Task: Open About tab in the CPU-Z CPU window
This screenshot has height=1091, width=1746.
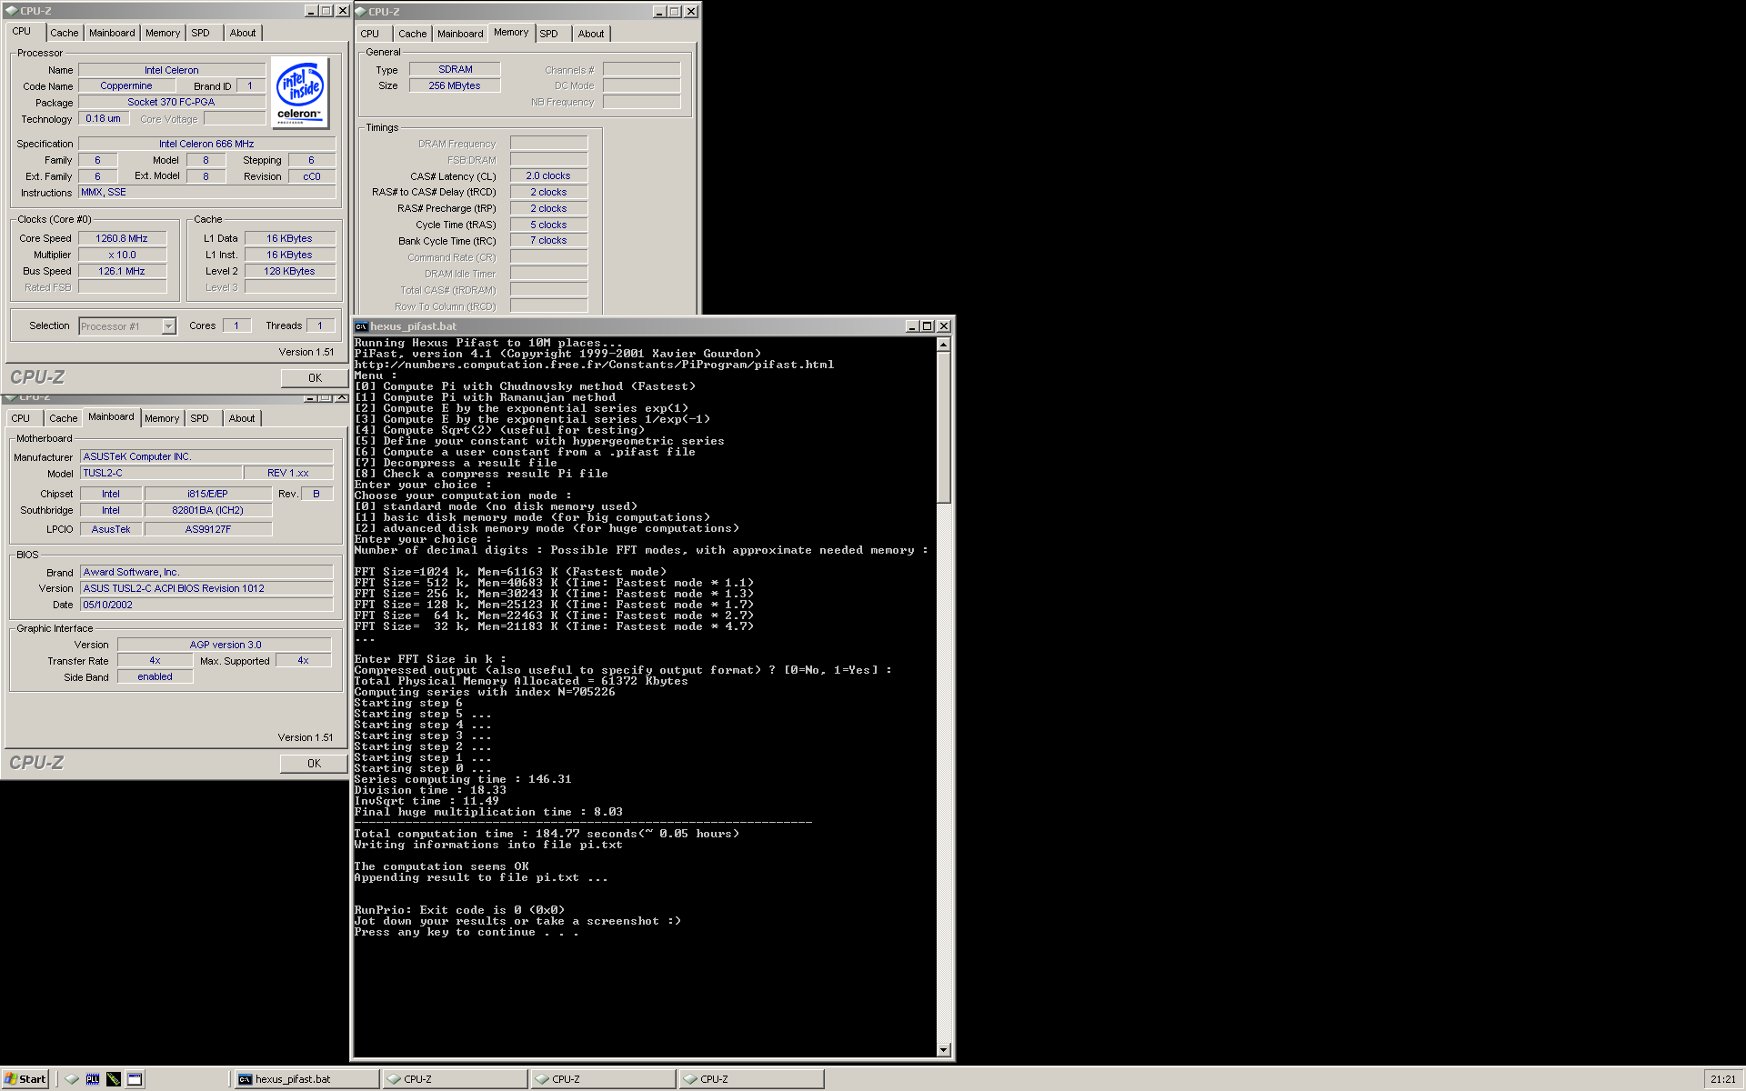Action: point(243,33)
